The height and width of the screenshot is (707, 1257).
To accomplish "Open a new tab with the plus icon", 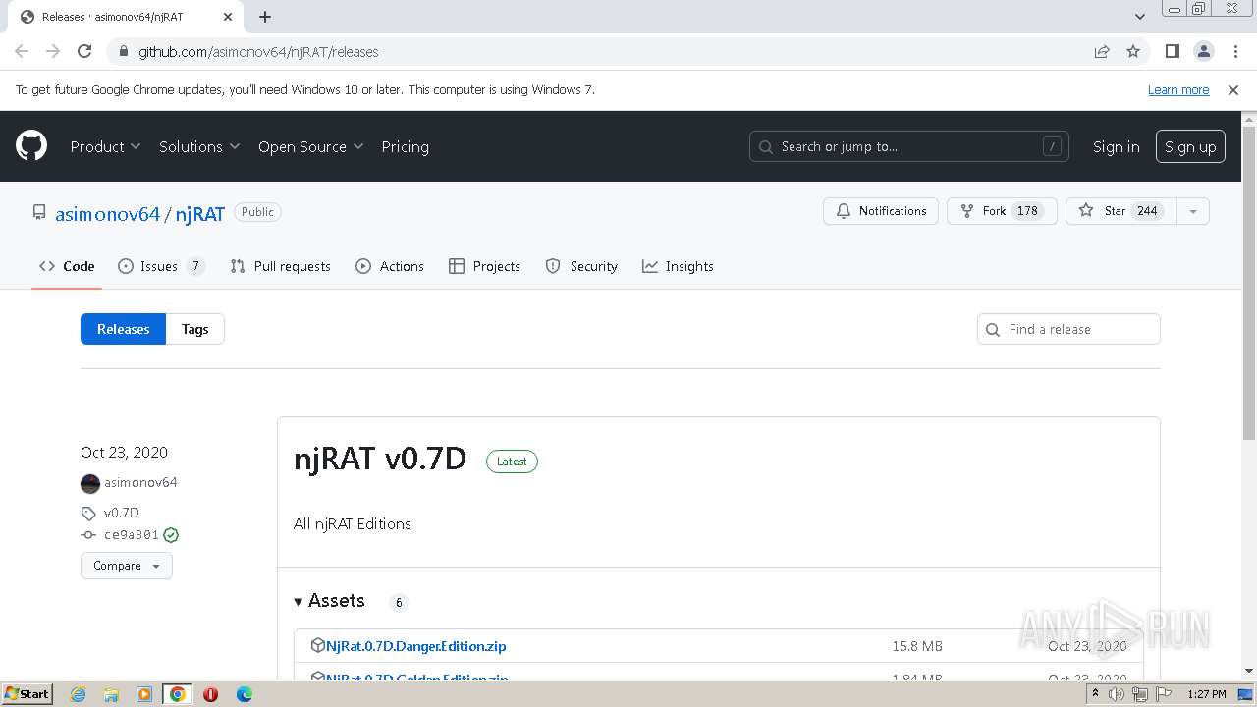I will [x=265, y=17].
